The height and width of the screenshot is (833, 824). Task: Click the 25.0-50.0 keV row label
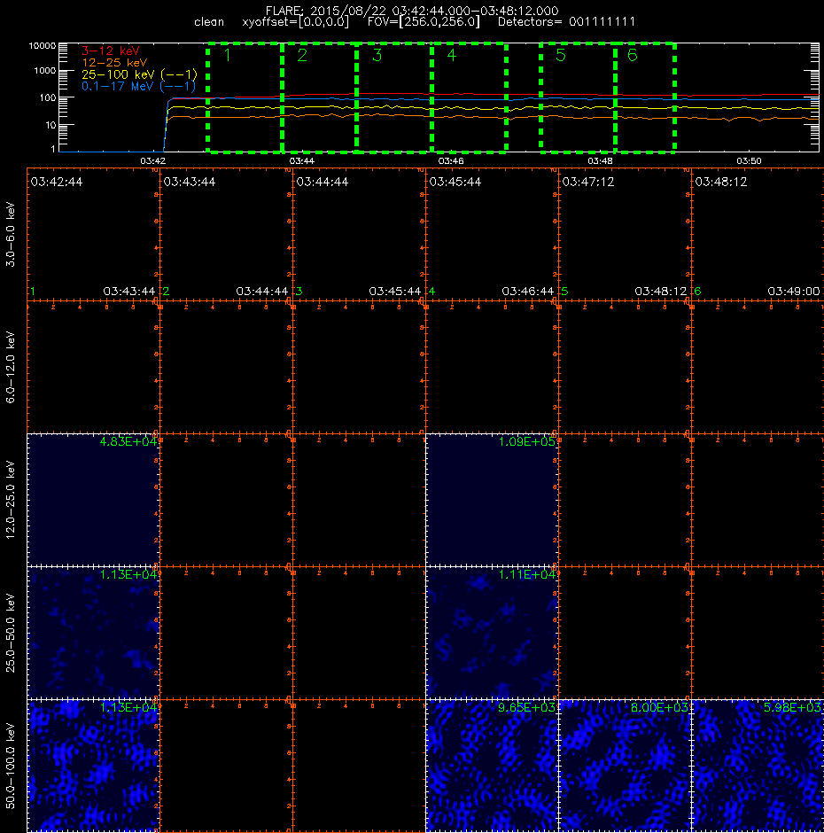pyautogui.click(x=11, y=633)
